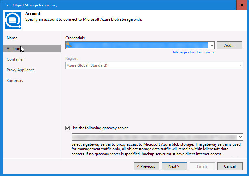Proceed with the Next button

pos(174,166)
